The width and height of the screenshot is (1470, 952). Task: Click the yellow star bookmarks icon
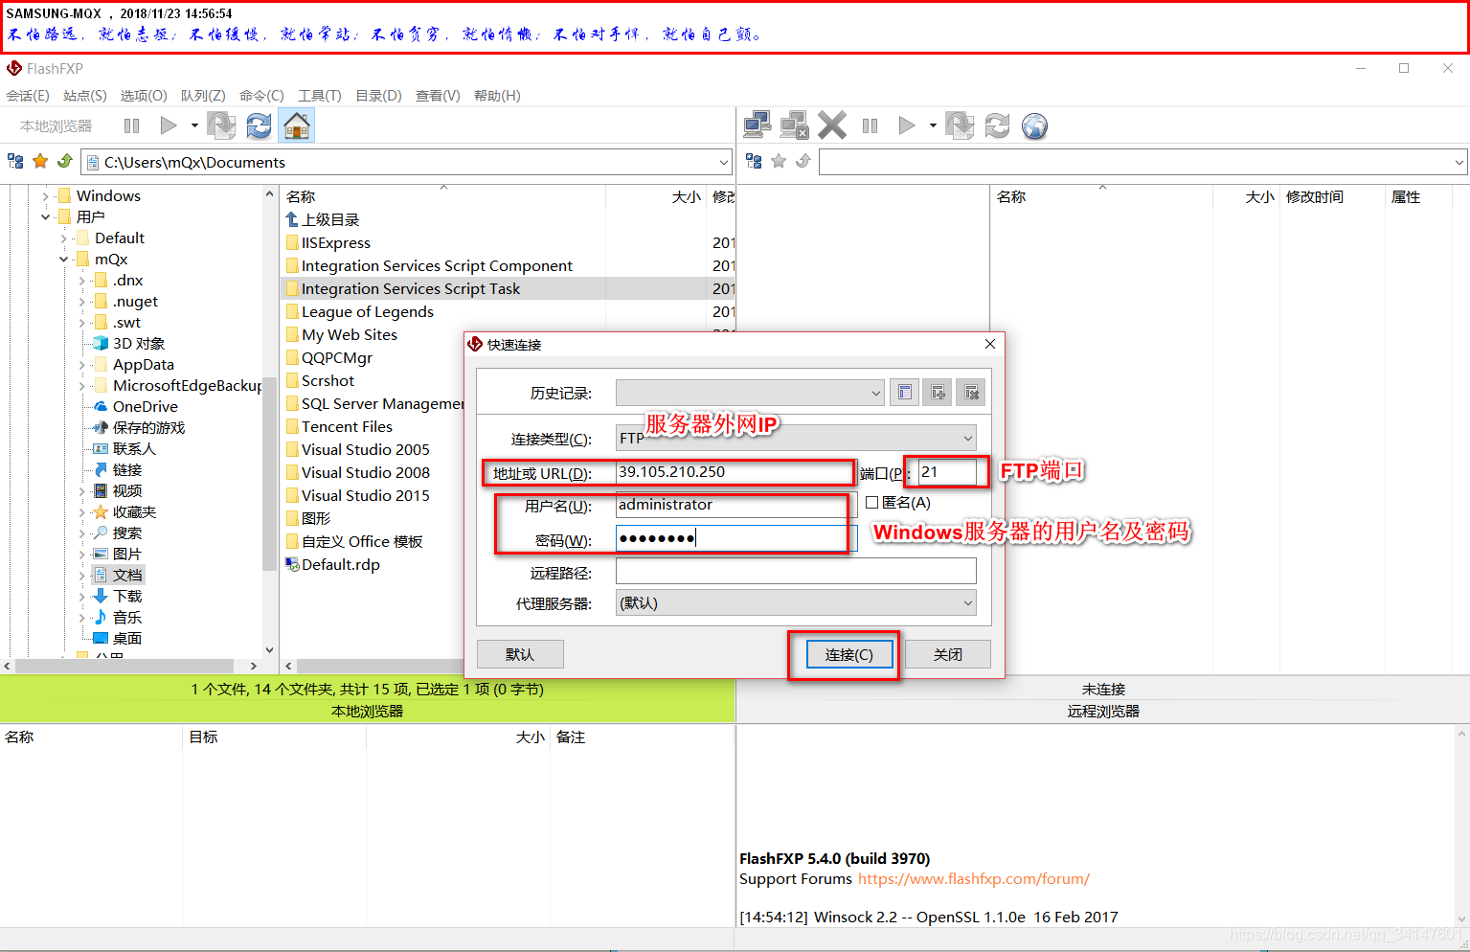pyautogui.click(x=40, y=161)
